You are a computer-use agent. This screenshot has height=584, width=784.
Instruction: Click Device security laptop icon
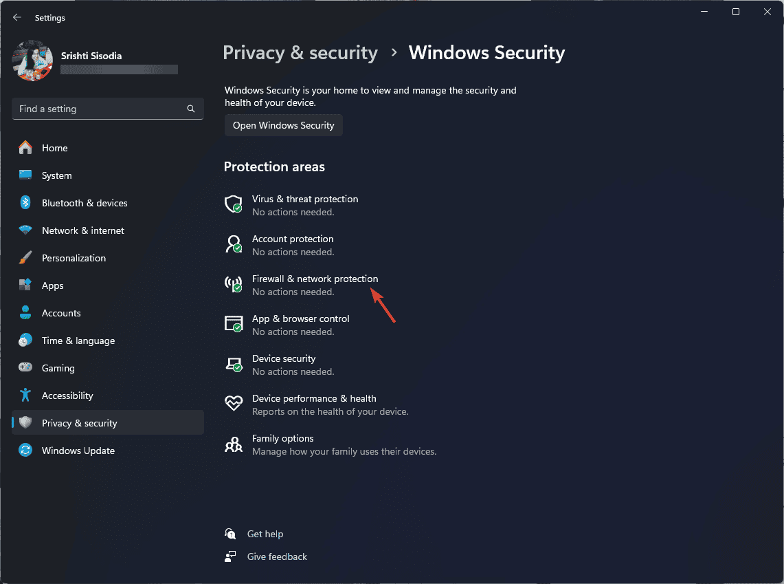234,365
